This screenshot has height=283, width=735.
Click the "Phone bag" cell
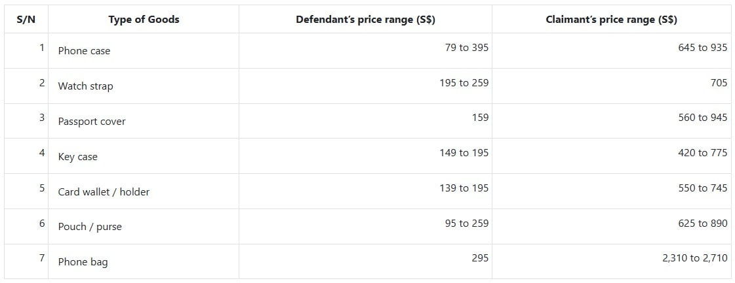click(83, 262)
